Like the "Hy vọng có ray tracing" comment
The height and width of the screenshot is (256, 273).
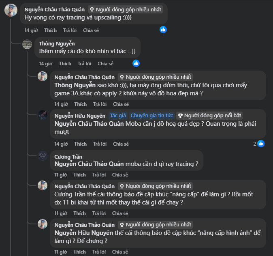tap(51, 30)
